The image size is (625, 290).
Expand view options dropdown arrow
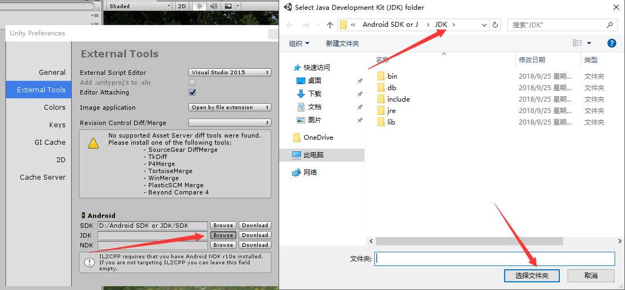click(589, 43)
